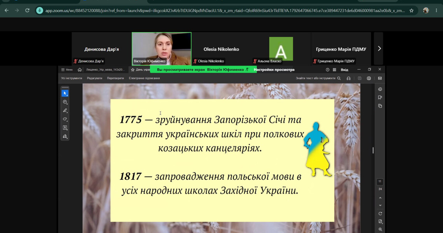Print the document via printer icon

coord(369,78)
